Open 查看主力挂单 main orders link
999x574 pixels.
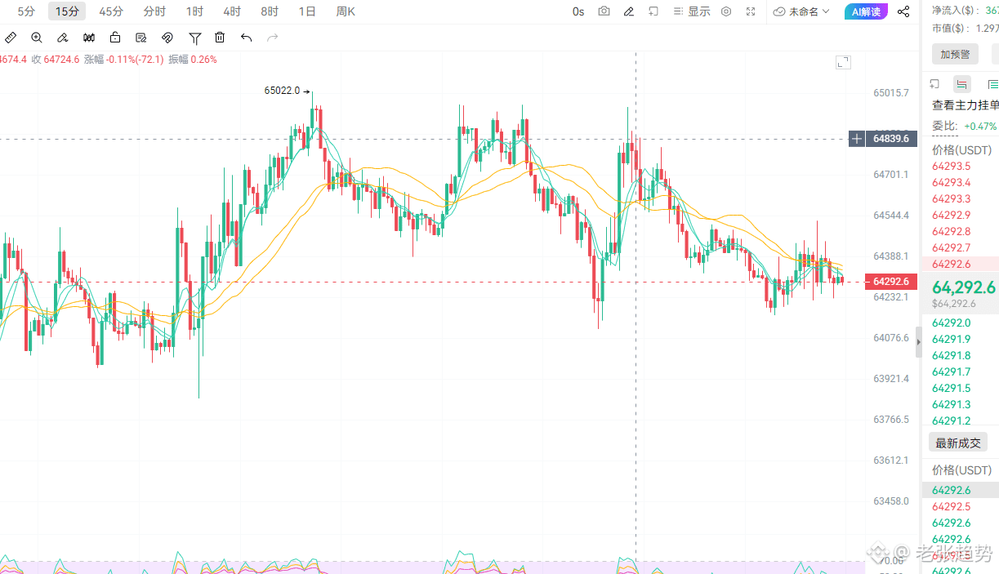tap(966, 105)
